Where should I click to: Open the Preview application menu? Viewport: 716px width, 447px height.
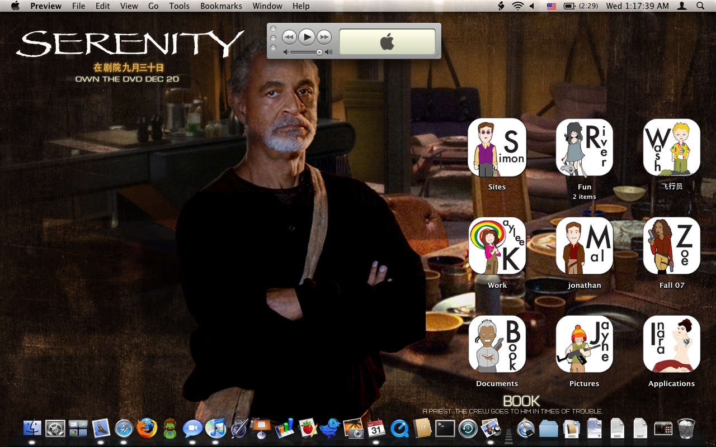[46, 6]
